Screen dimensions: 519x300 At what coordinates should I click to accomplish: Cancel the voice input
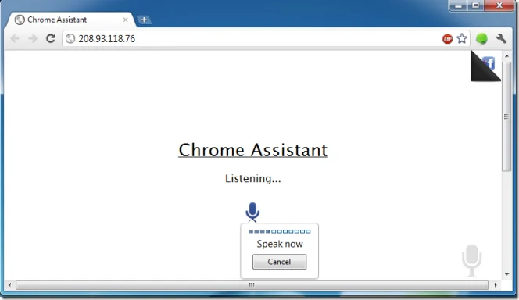tap(279, 262)
